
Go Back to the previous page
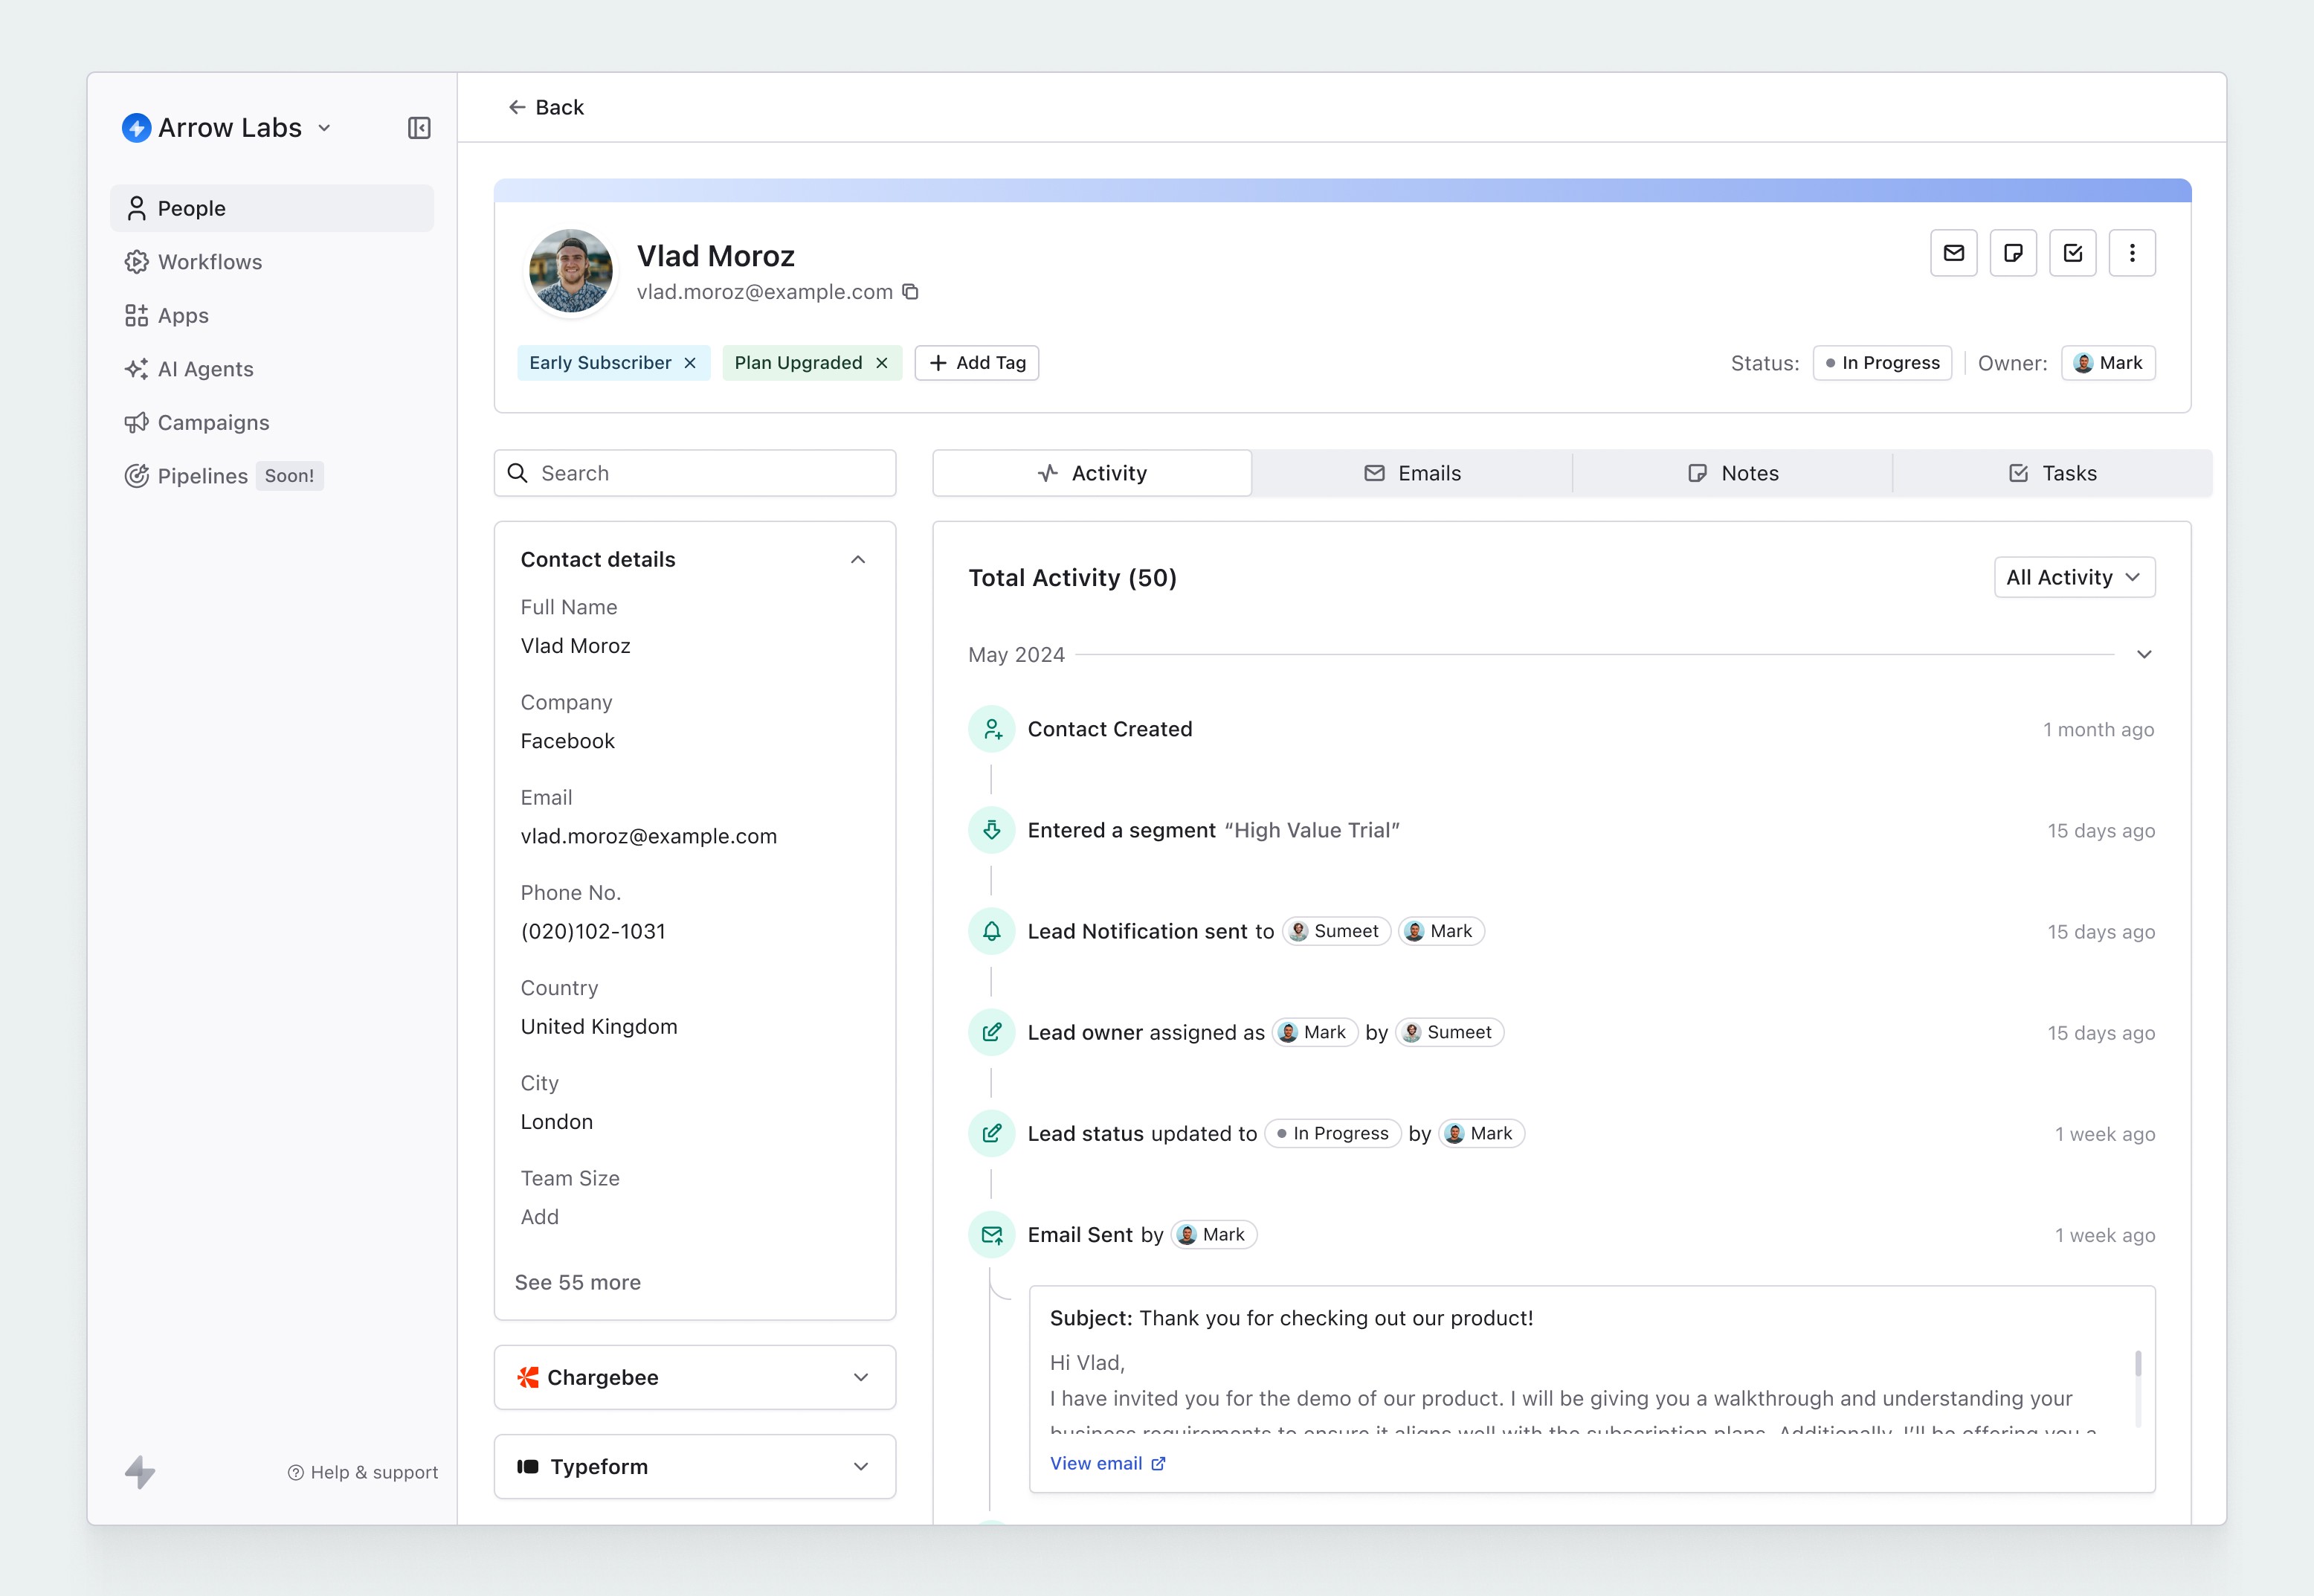click(546, 107)
